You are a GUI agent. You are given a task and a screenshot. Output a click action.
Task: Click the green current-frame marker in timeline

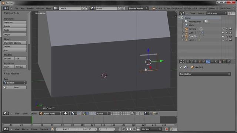coord(32,120)
